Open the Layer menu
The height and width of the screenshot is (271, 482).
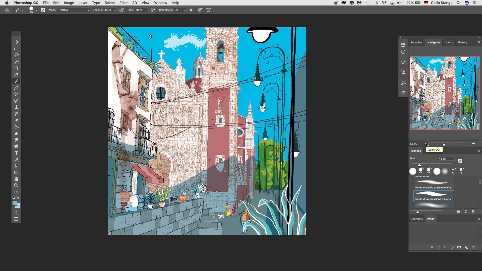click(x=83, y=3)
